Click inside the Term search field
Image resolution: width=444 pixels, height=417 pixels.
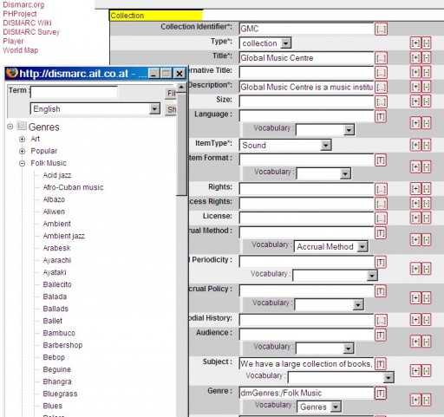tap(74, 92)
